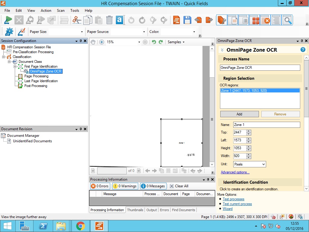Switch to the Thumbnails tab
Viewport: 309px width, 232px height.
[135, 210]
